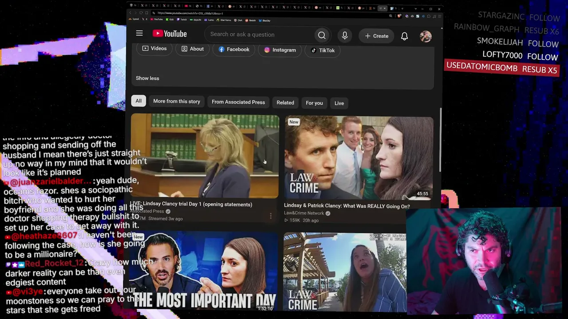Open the Lindsay & Patrick Clancy video thumbnail
Viewport: 568px width, 319px height.
(x=359, y=158)
